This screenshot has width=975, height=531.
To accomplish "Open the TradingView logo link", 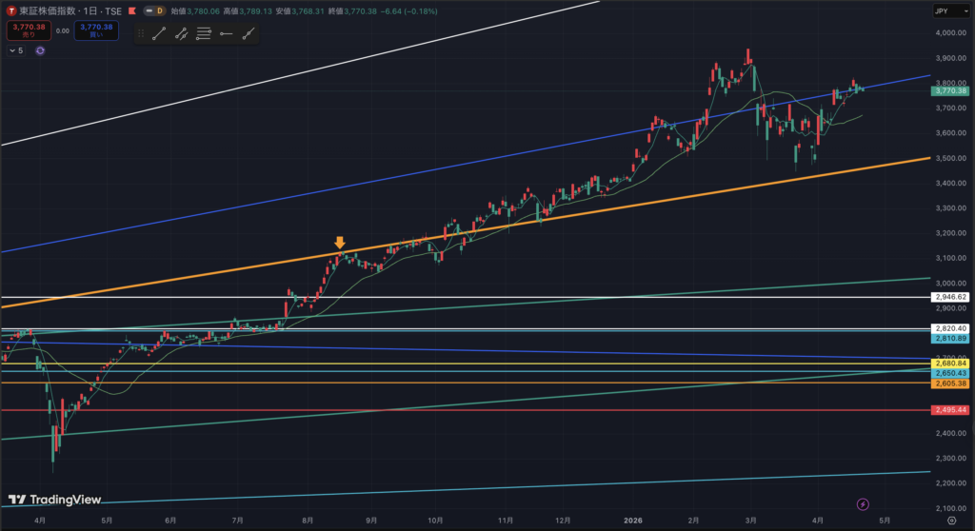I will [45, 500].
